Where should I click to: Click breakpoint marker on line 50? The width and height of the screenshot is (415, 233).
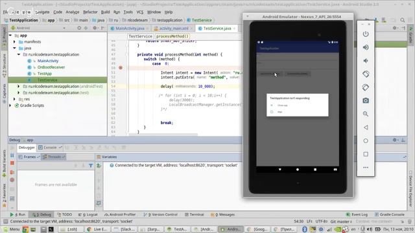(121, 68)
